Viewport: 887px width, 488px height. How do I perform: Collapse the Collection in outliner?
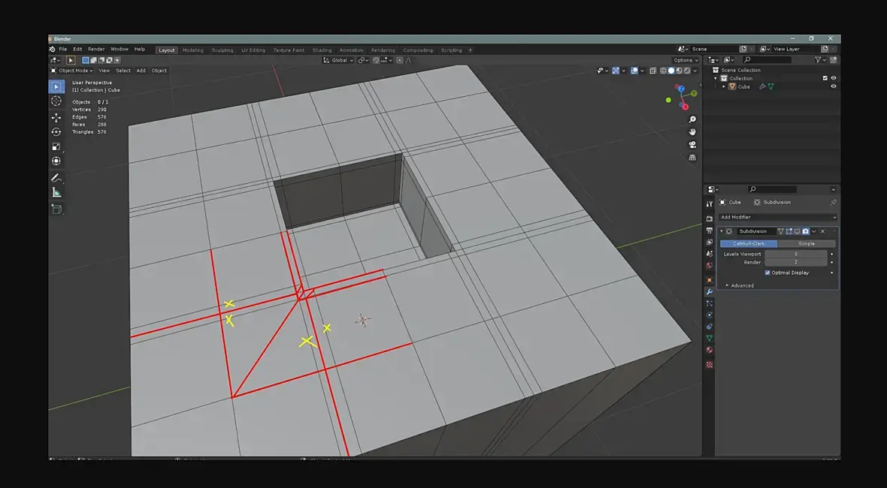pyautogui.click(x=716, y=79)
